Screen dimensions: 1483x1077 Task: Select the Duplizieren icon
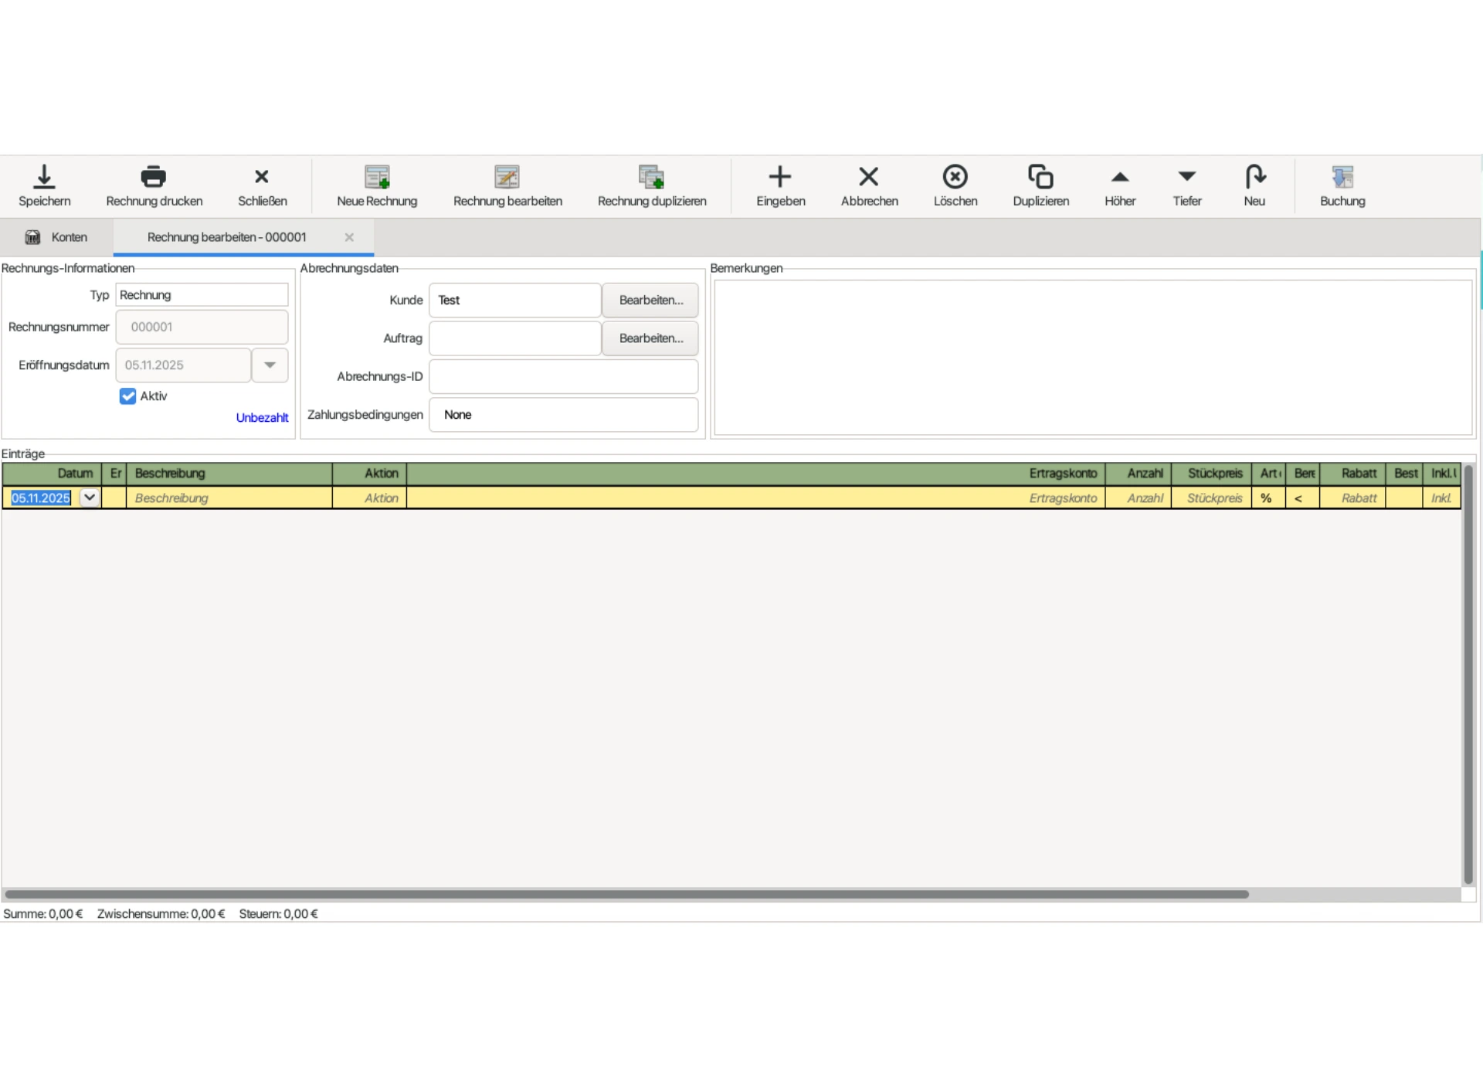tap(1040, 185)
